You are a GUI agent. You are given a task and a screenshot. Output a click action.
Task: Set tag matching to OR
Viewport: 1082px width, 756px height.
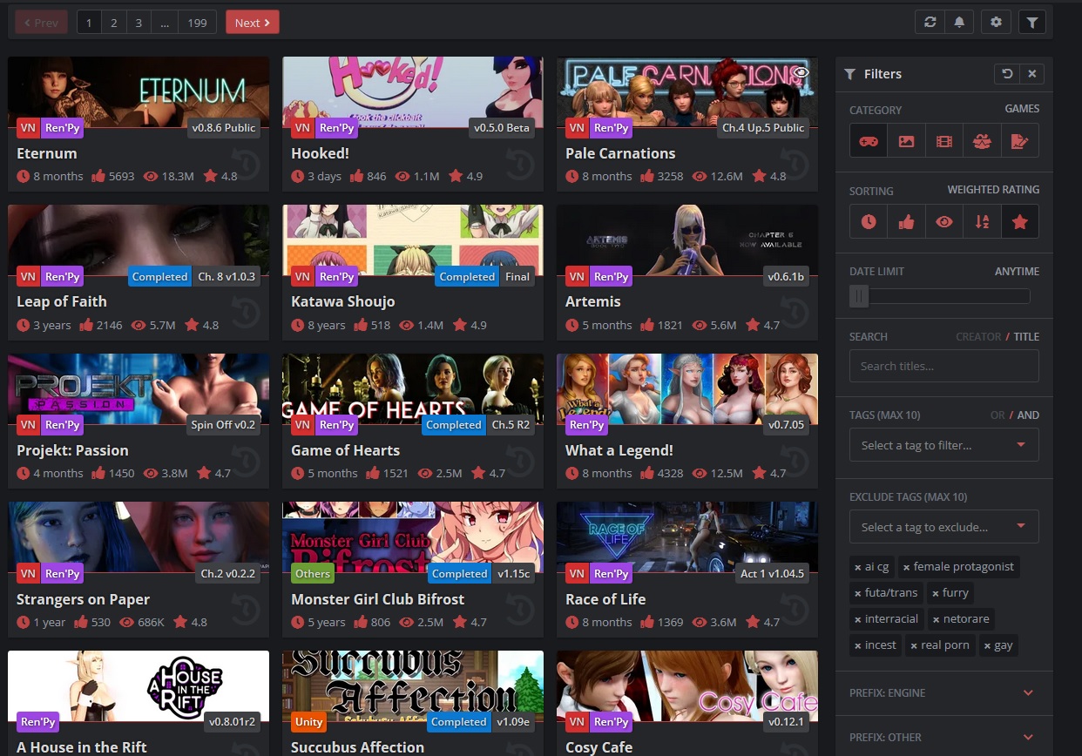pyautogui.click(x=997, y=415)
